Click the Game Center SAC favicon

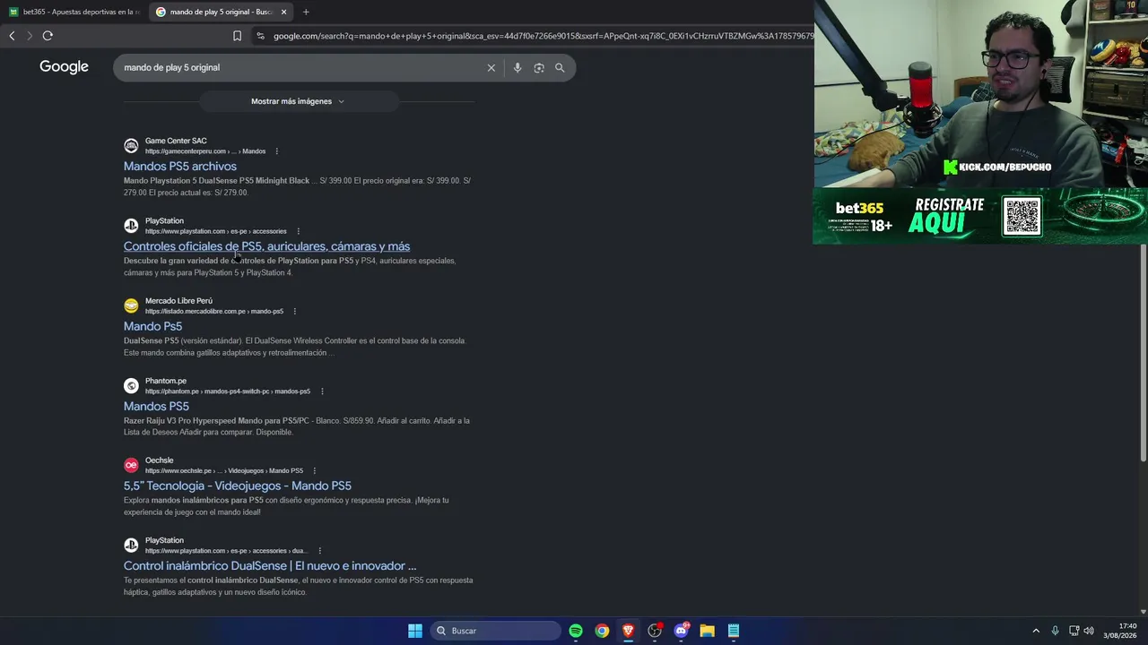(x=131, y=146)
